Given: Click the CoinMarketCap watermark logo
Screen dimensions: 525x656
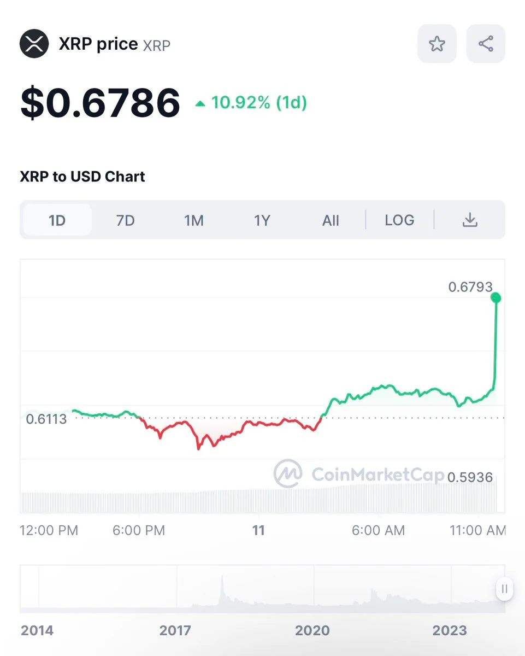Looking at the screenshot, I should coord(288,473).
